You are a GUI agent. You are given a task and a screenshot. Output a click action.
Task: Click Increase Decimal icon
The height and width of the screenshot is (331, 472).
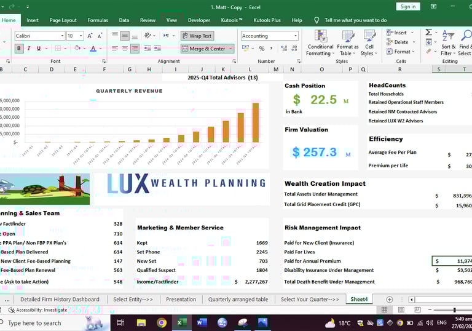[x=284, y=48]
